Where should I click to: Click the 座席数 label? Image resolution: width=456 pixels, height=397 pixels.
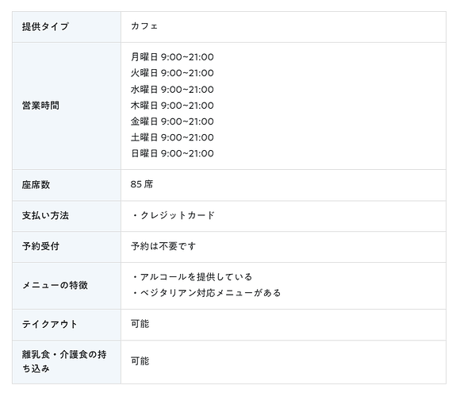click(36, 185)
